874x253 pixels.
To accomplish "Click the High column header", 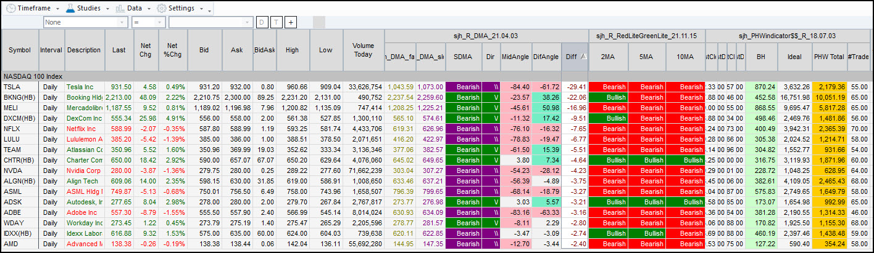I will (x=293, y=50).
